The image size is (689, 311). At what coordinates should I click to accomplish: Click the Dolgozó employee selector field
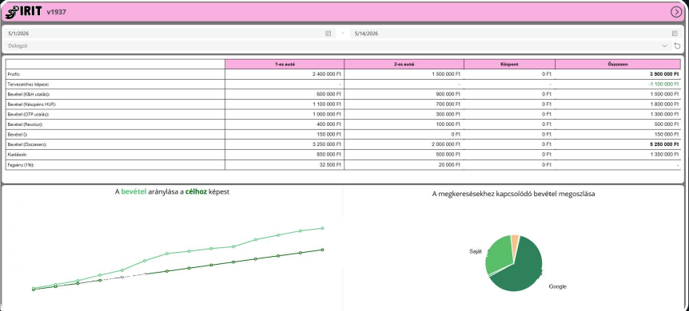(337, 45)
